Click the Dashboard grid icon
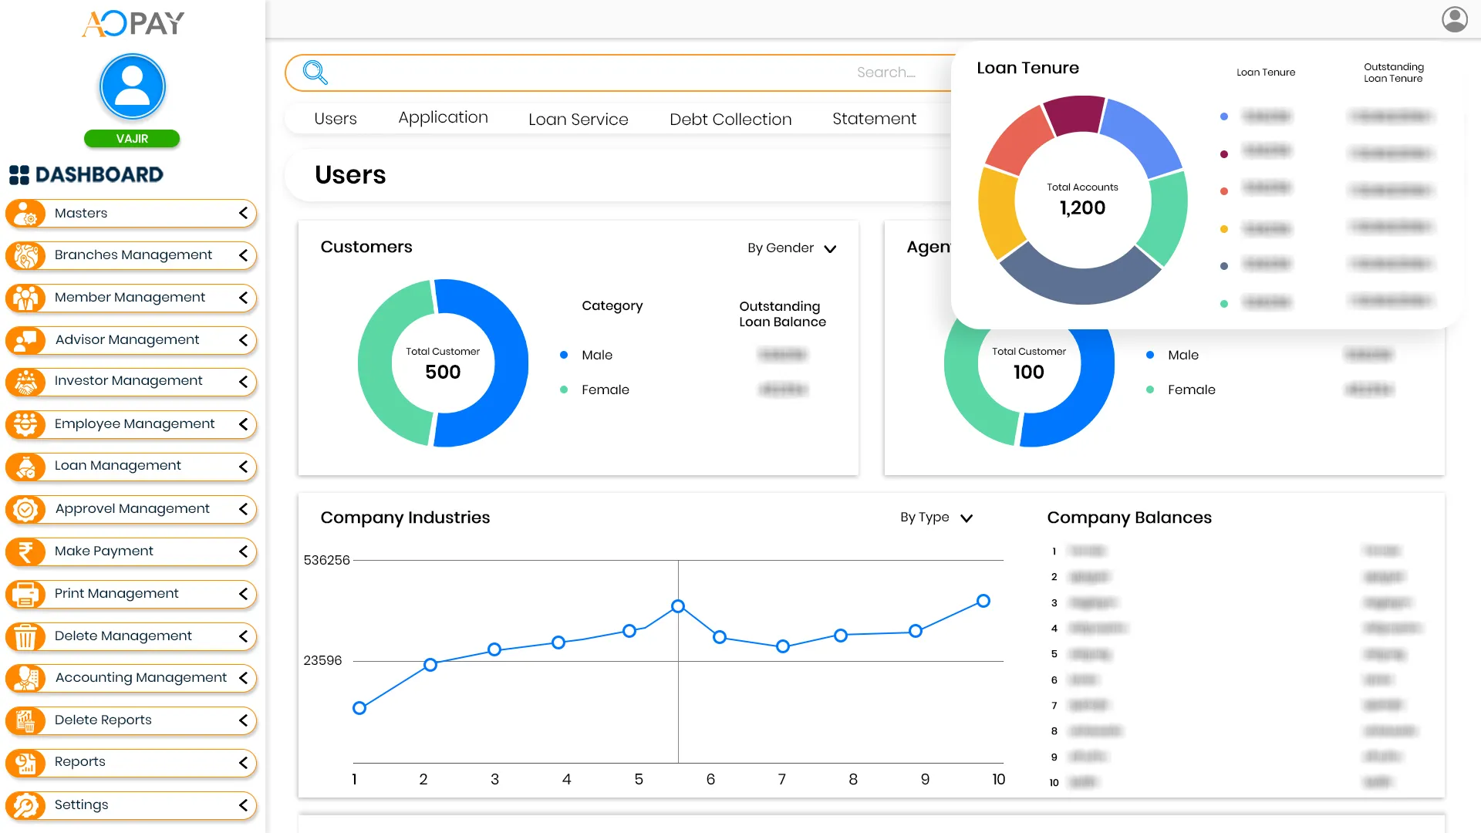The image size is (1481, 833). [x=19, y=174]
